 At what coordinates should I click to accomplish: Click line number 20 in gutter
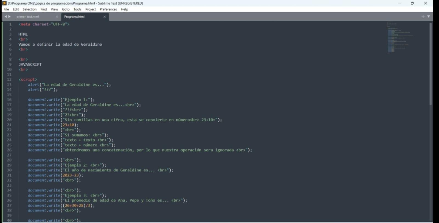point(9,120)
